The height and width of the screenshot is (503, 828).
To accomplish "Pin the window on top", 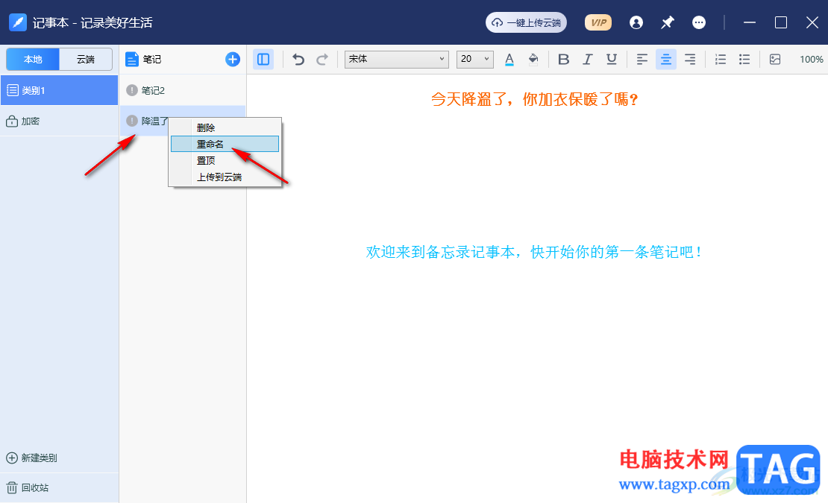I will click(668, 22).
